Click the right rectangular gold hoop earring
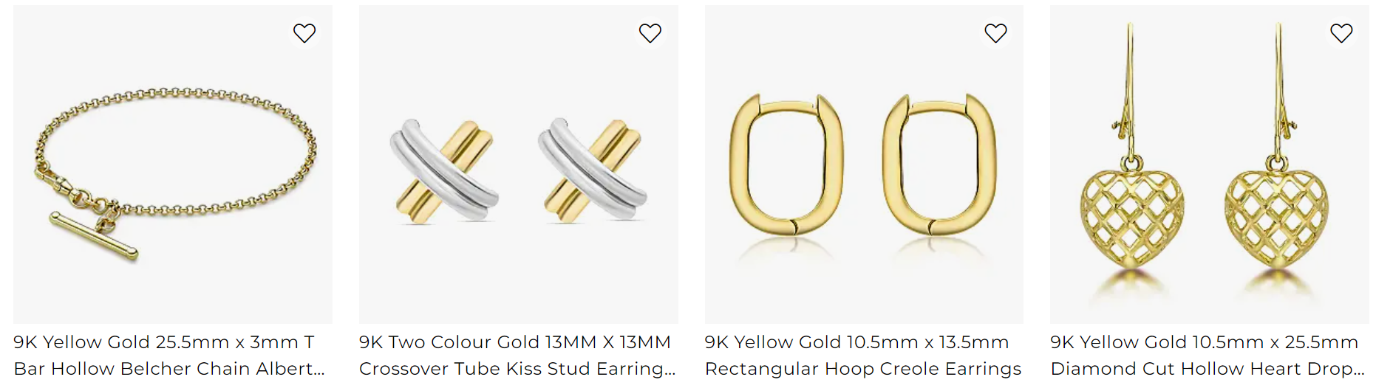 940,164
